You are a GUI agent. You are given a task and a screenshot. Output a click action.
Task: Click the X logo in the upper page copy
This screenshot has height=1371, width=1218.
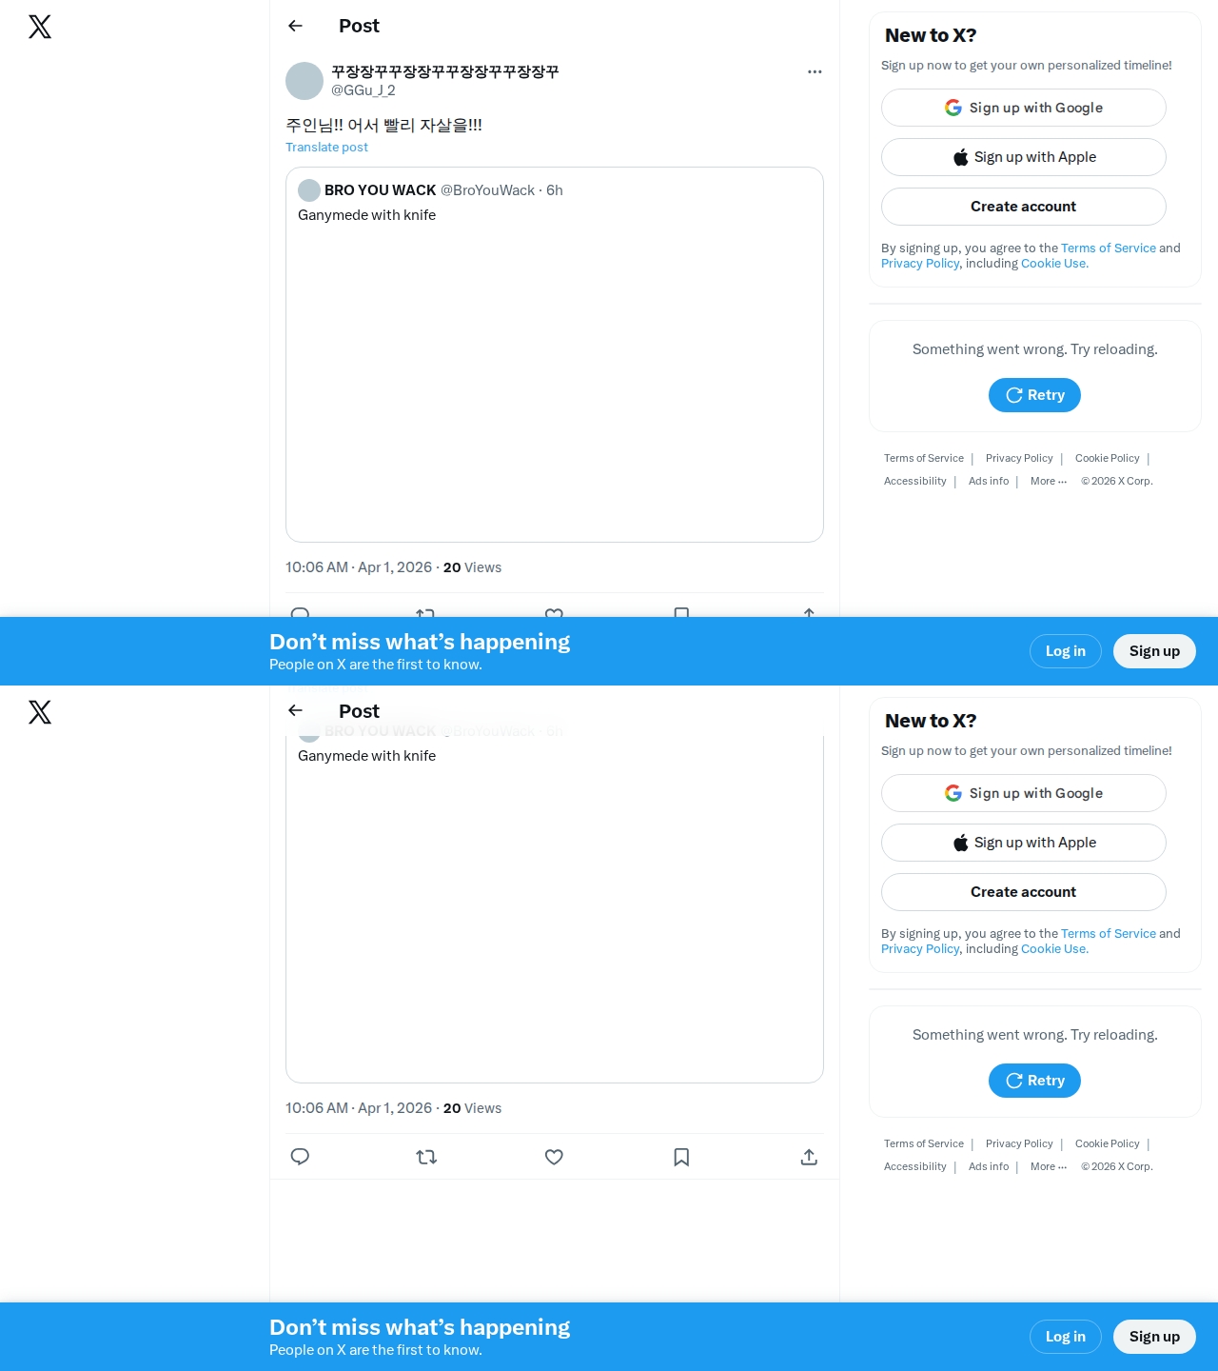tap(40, 27)
